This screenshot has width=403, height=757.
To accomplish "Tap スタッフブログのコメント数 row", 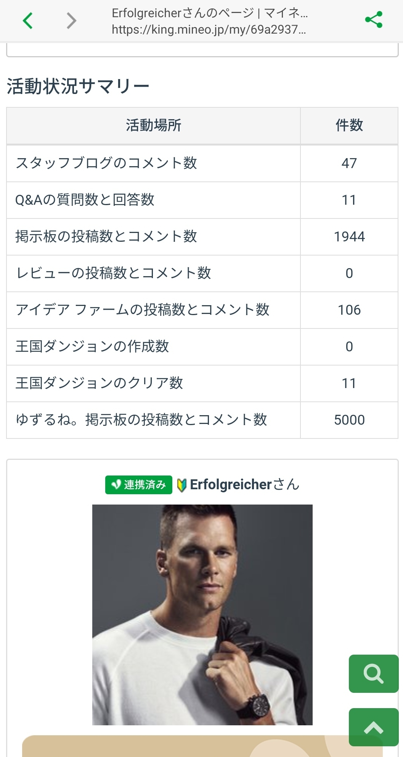I will [x=106, y=163].
